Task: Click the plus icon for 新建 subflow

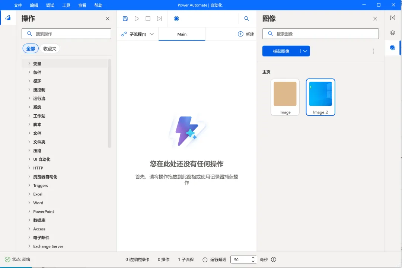Action: (x=240, y=34)
